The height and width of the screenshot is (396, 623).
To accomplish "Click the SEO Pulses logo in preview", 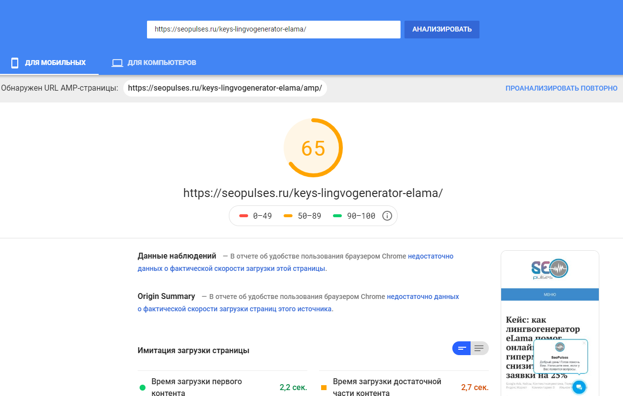I will (x=550, y=269).
